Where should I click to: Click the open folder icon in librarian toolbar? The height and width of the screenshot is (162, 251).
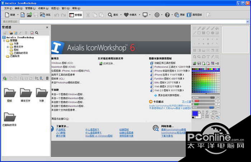[11, 33]
